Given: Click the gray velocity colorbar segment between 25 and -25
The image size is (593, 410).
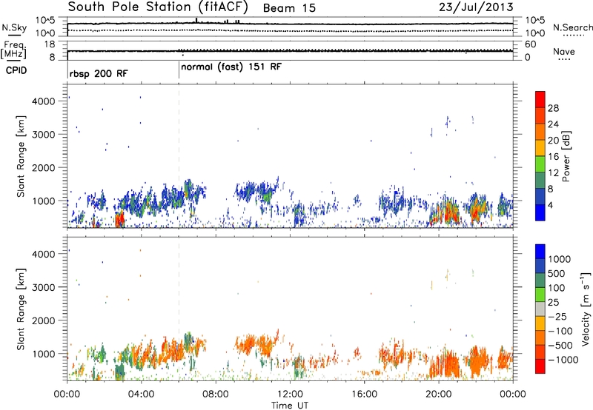Looking at the screenshot, I should 540,309.
